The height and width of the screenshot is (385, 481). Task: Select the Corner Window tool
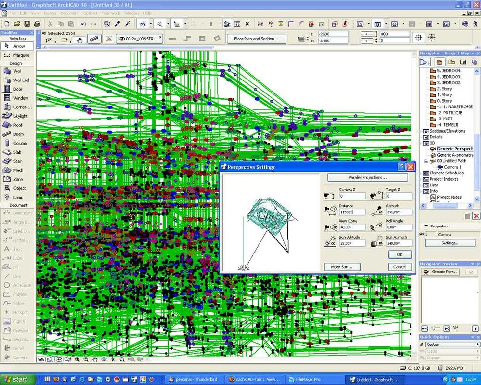point(17,107)
